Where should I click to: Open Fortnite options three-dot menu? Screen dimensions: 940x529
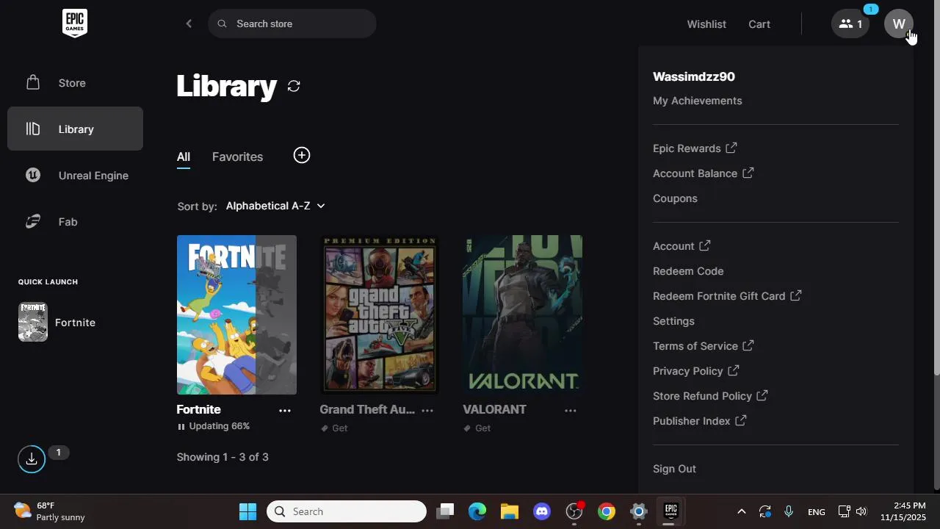[x=285, y=410]
